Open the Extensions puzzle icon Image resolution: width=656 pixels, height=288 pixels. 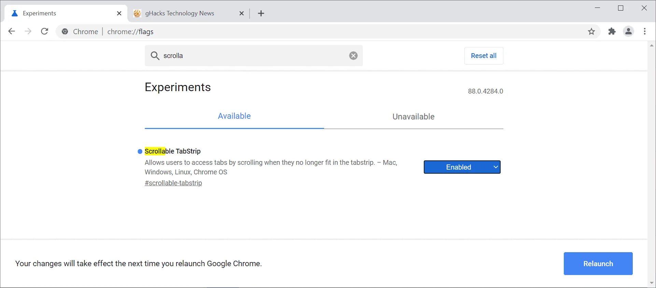click(612, 31)
